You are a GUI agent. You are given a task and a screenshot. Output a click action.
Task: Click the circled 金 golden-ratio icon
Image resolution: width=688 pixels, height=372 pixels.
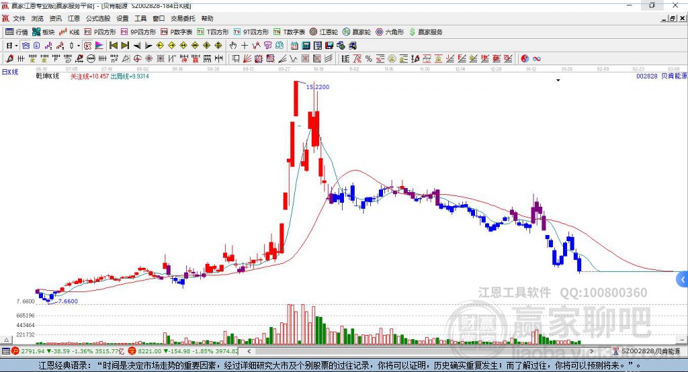392,58
